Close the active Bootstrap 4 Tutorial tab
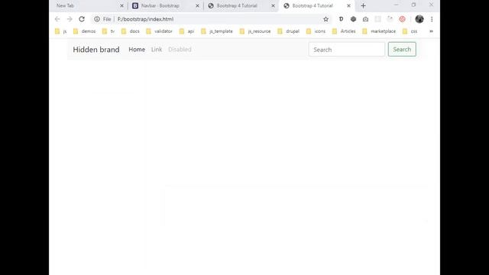Image resolution: width=489 pixels, height=275 pixels. coord(348,5)
